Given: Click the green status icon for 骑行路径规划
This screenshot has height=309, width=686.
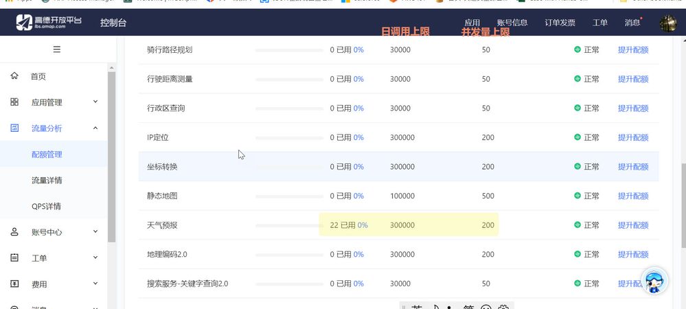Looking at the screenshot, I should pos(577,49).
